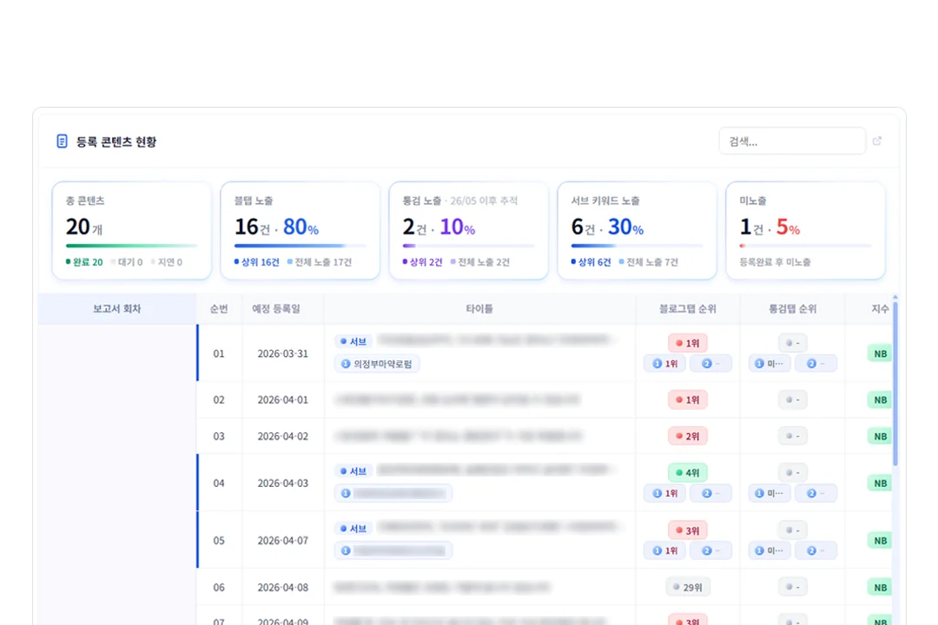Image resolution: width=938 pixels, height=625 pixels.
Task: Click the red 1위 badge in row 01
Action: (x=687, y=343)
